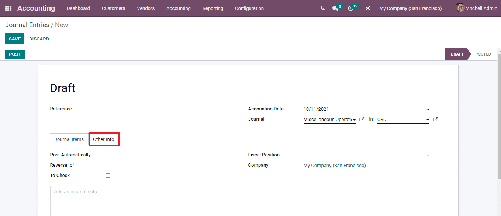The image size is (501, 216).
Task: Click the phone call icon
Action: click(323, 8)
